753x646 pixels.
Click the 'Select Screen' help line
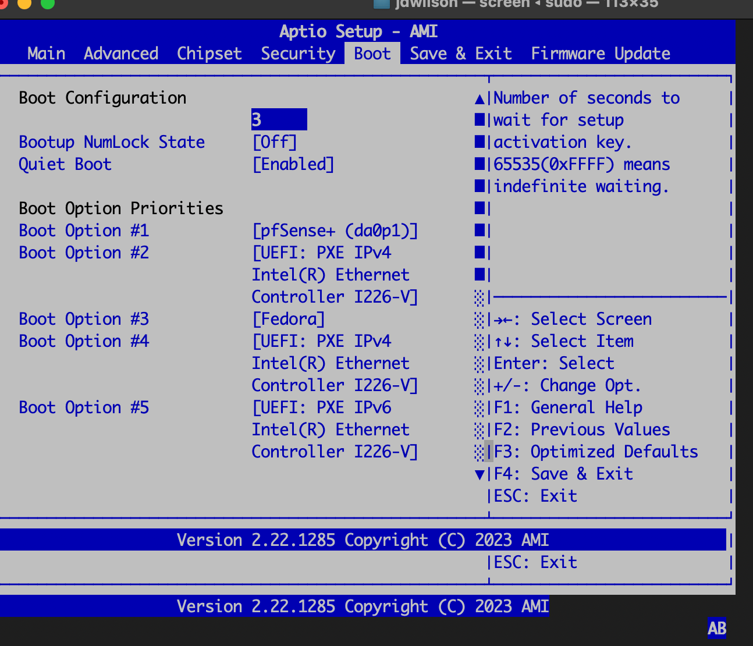(x=573, y=319)
